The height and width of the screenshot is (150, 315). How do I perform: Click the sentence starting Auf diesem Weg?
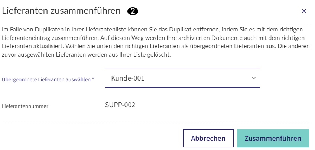[x=153, y=42]
